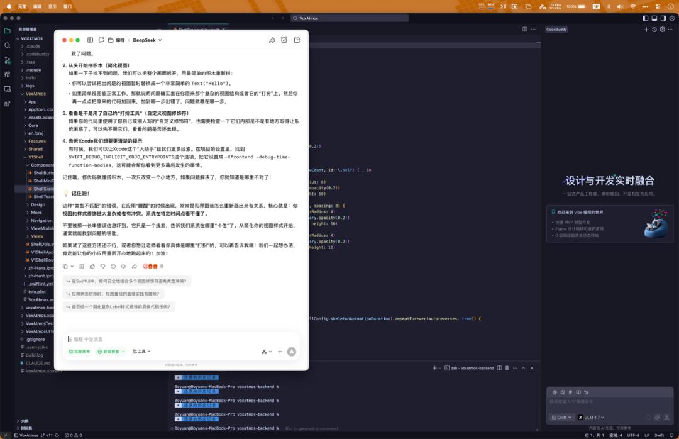
Task: Click the send button in the chat input
Action: tap(292, 352)
